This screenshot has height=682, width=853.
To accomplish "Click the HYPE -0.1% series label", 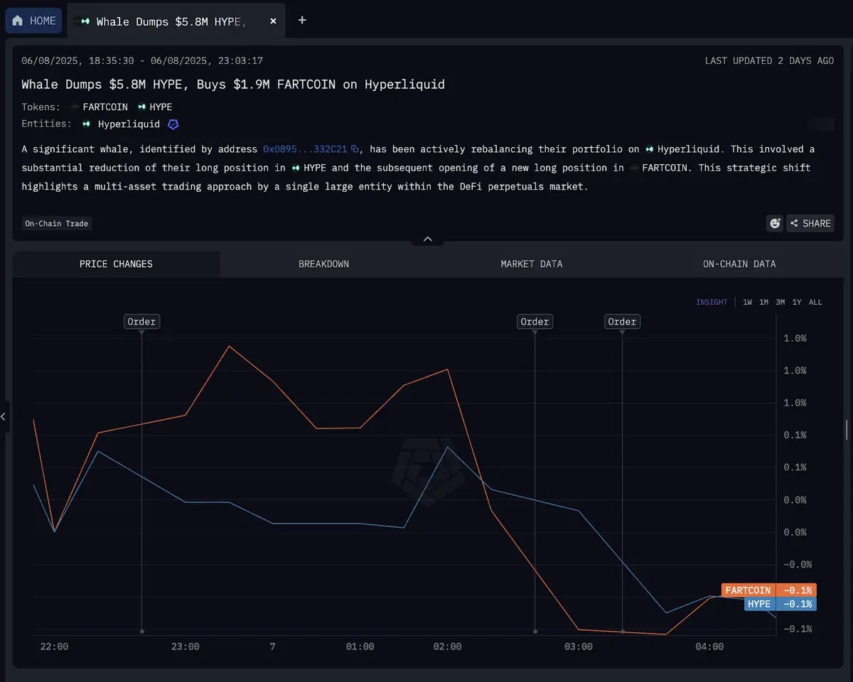I will coord(780,604).
